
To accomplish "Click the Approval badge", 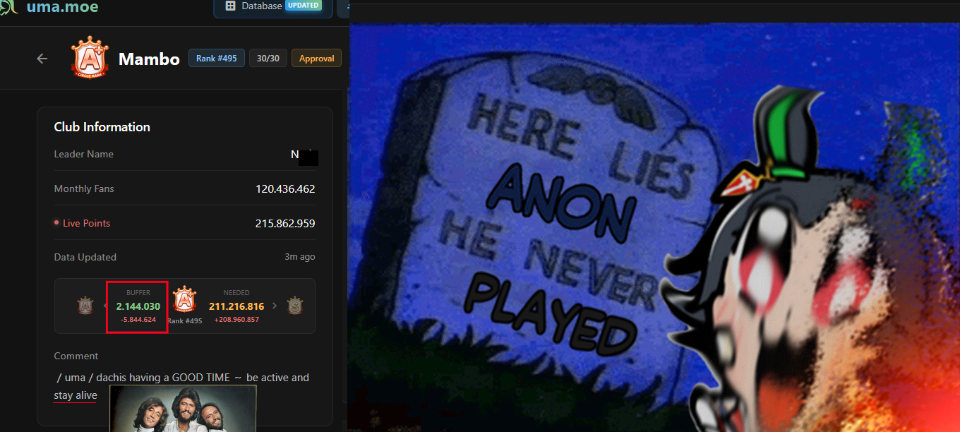I will 316,58.
